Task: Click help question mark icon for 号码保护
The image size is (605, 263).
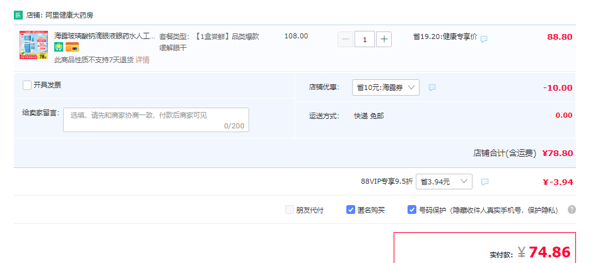Action: click(x=572, y=210)
